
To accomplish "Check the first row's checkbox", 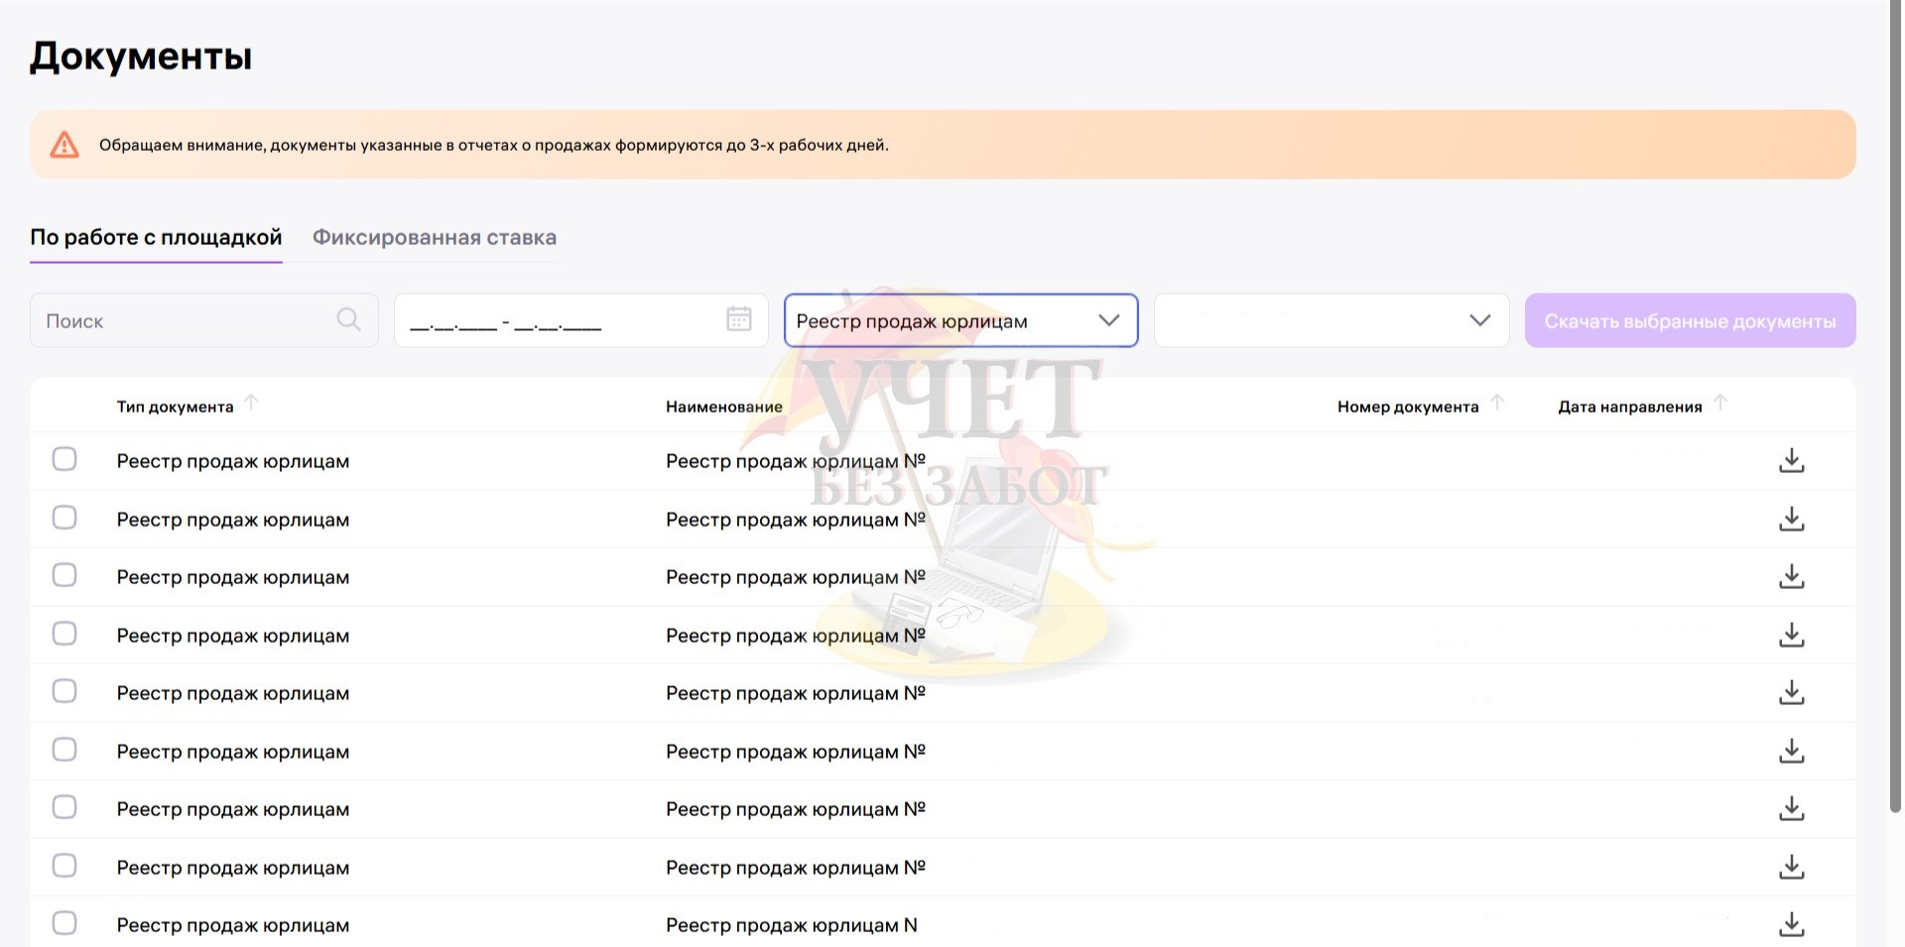I will pyautogui.click(x=64, y=459).
